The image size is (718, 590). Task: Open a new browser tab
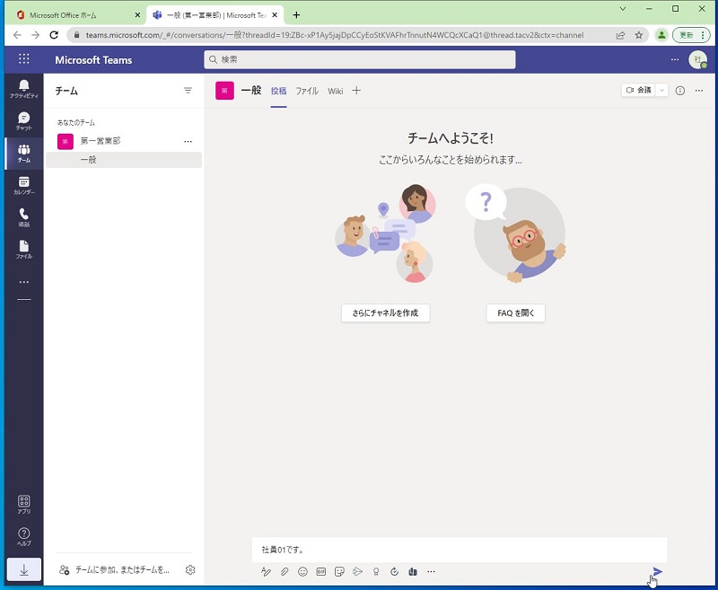[296, 15]
